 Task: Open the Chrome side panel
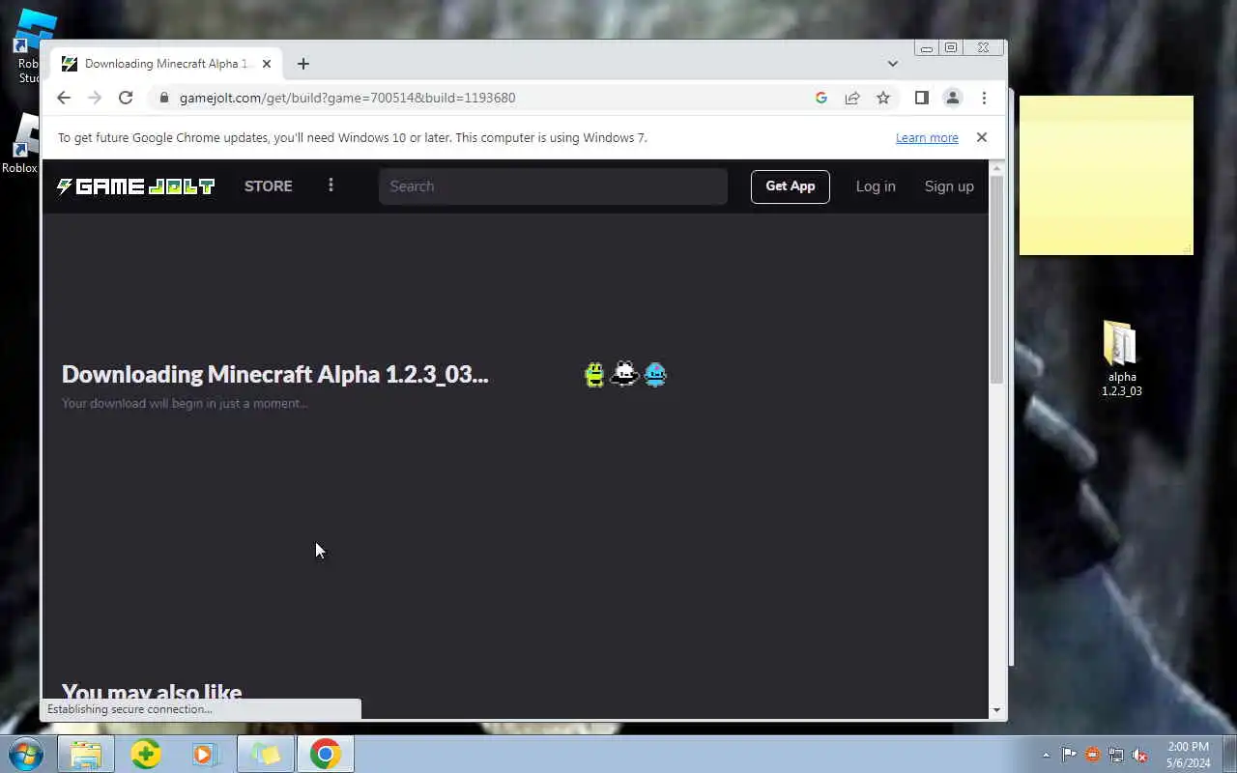[x=922, y=98]
